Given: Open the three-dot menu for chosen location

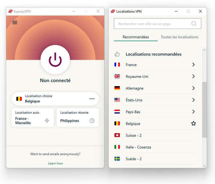Looking at the screenshot, I should 92,99.
